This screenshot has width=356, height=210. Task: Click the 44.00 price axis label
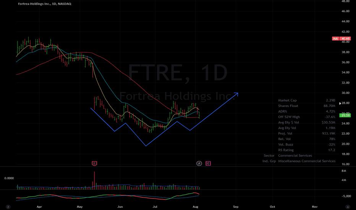(345, 21)
